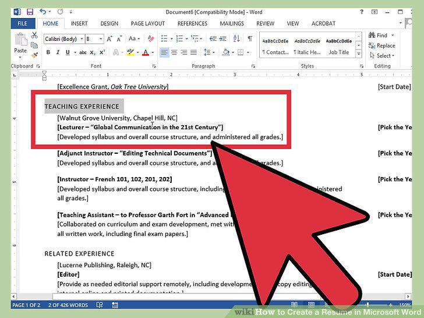Click the Find button
The width and height of the screenshot is (424, 318).
381,35
